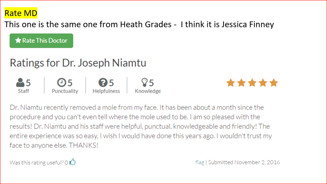This screenshot has height=184, width=327.
Task: Click the Staff rating label
Action: [24, 91]
